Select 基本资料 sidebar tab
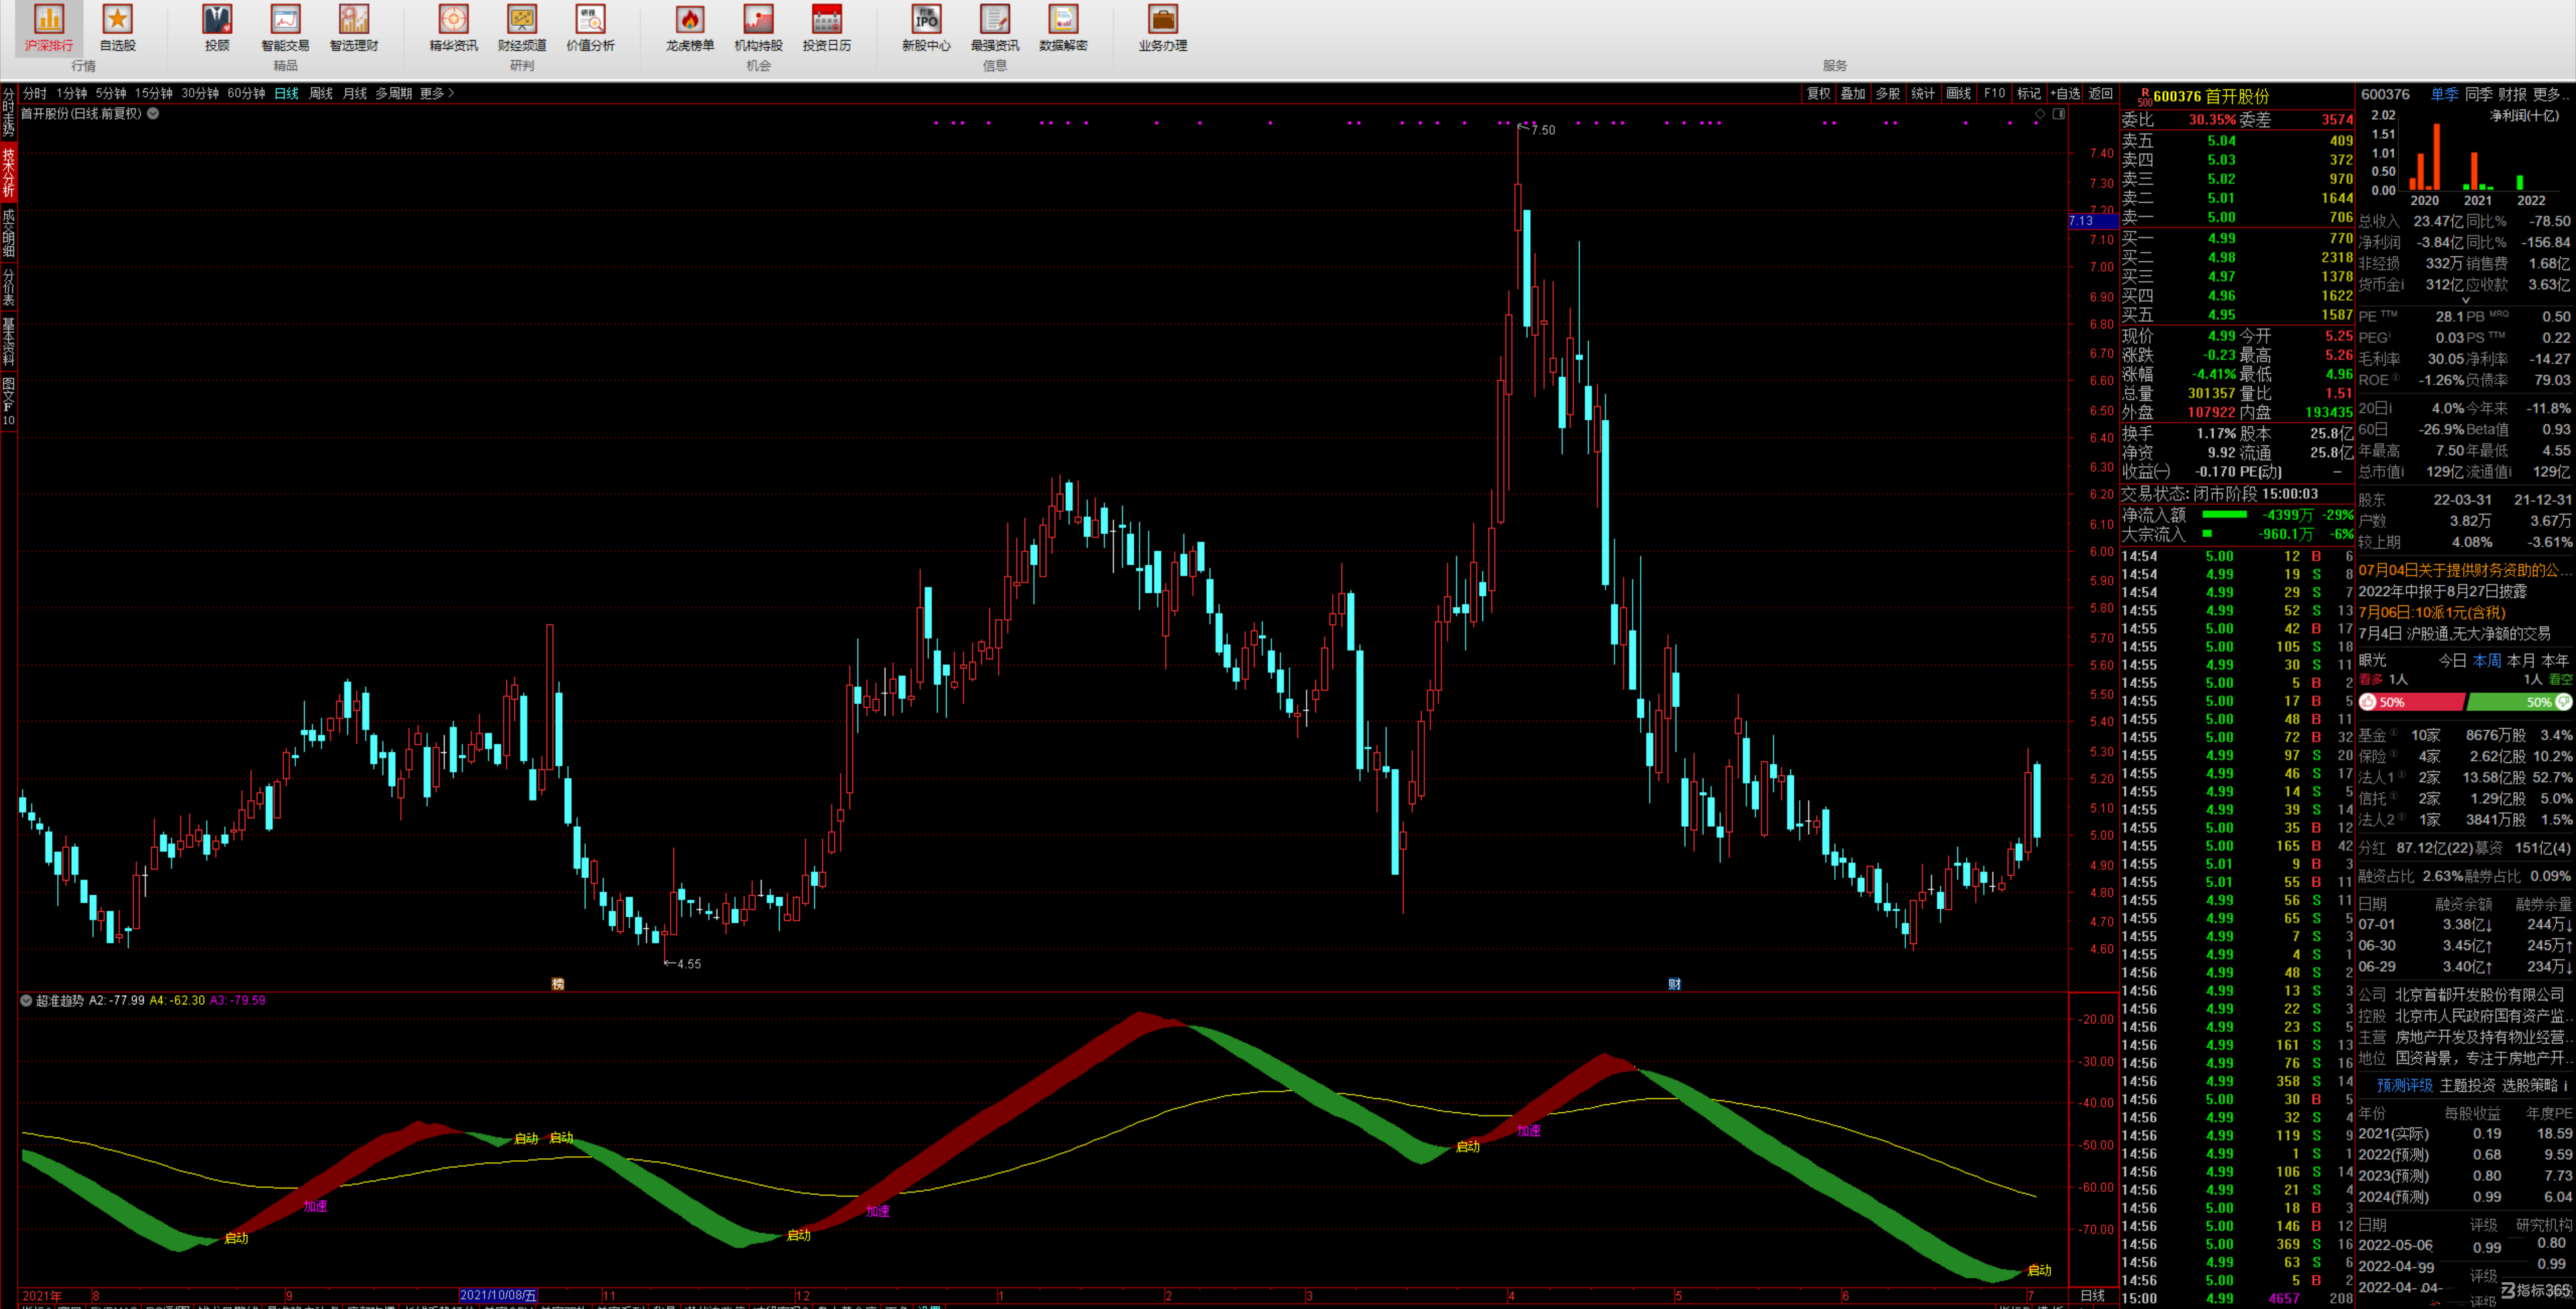The width and height of the screenshot is (2576, 1309). (x=8, y=342)
